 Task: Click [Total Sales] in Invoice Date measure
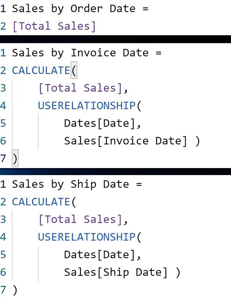click(x=81, y=88)
